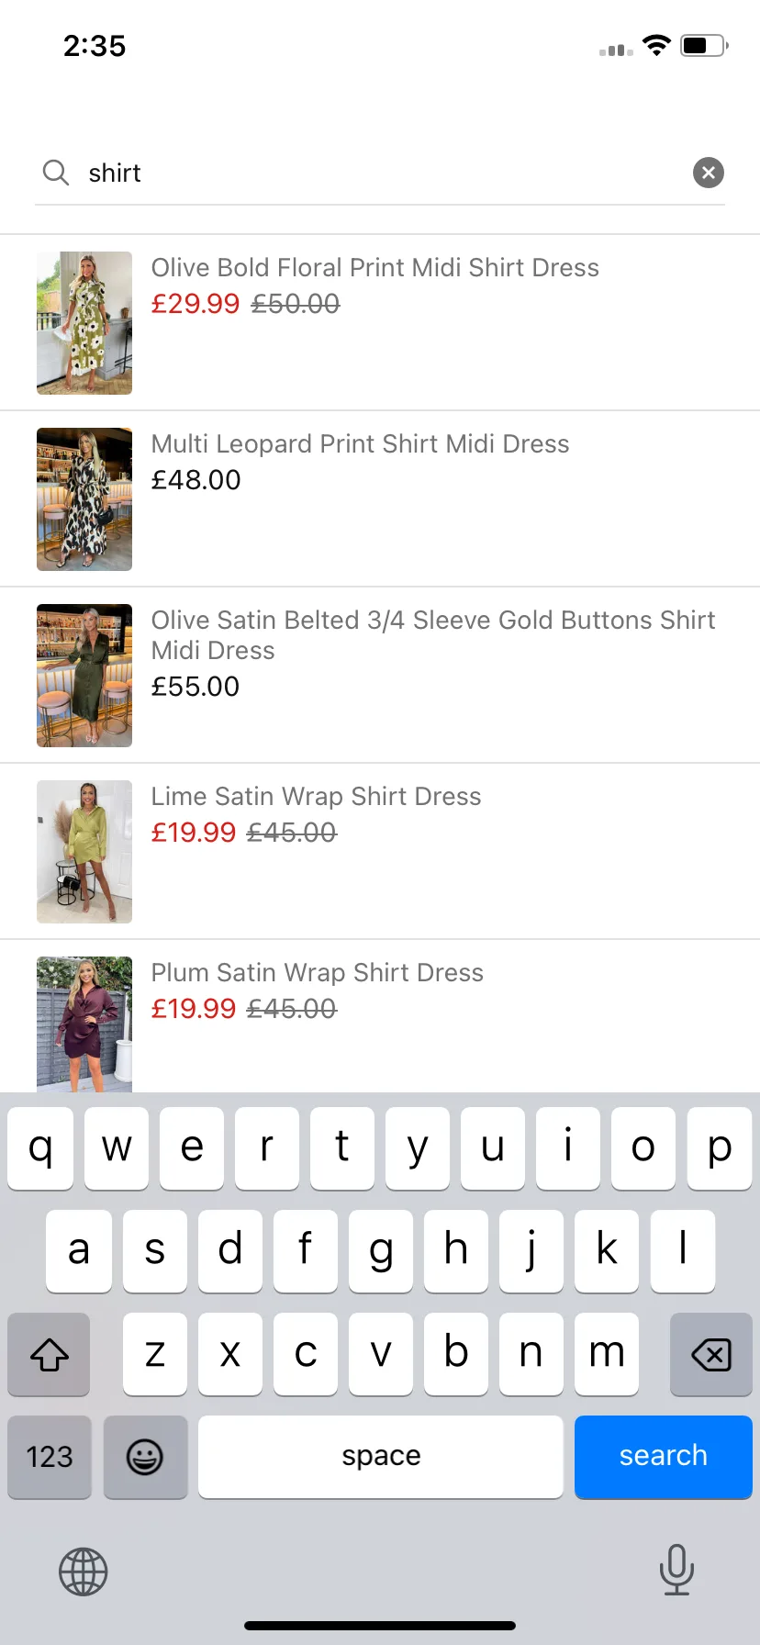Image resolution: width=760 pixels, height=1645 pixels.
Task: Tap the space bar key
Action: pos(381,1457)
